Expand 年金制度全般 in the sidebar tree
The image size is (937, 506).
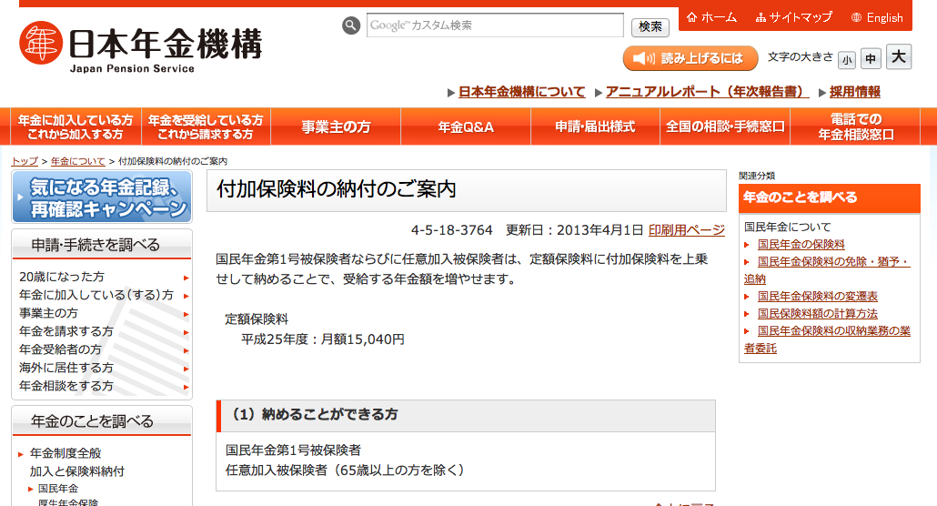(65, 453)
